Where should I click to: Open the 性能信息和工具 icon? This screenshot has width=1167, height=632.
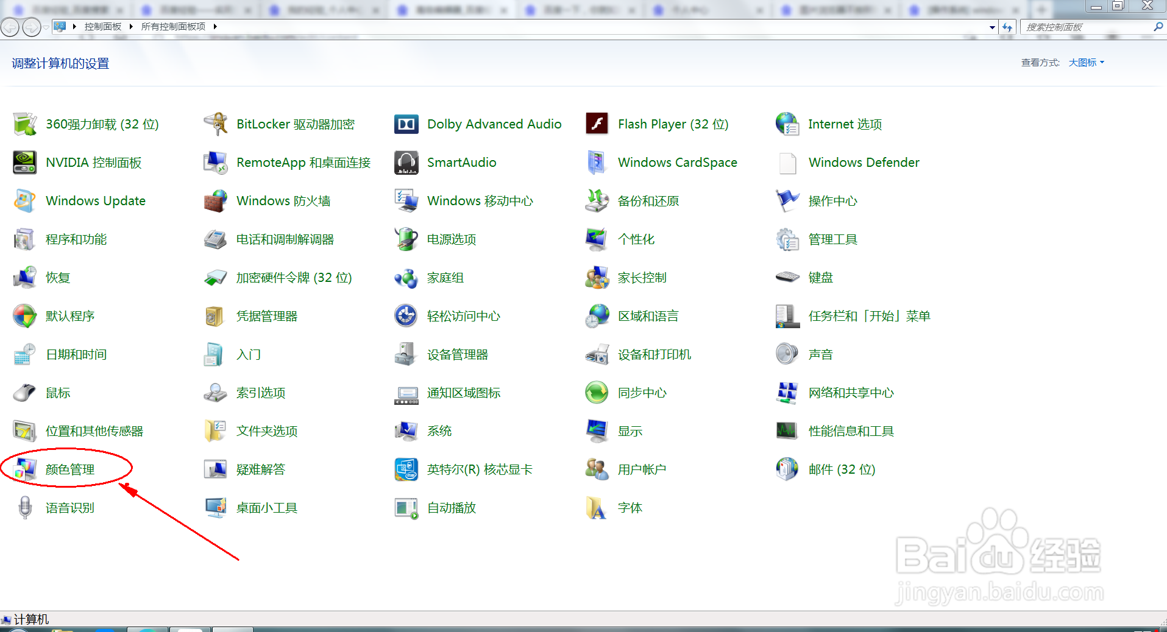point(787,431)
